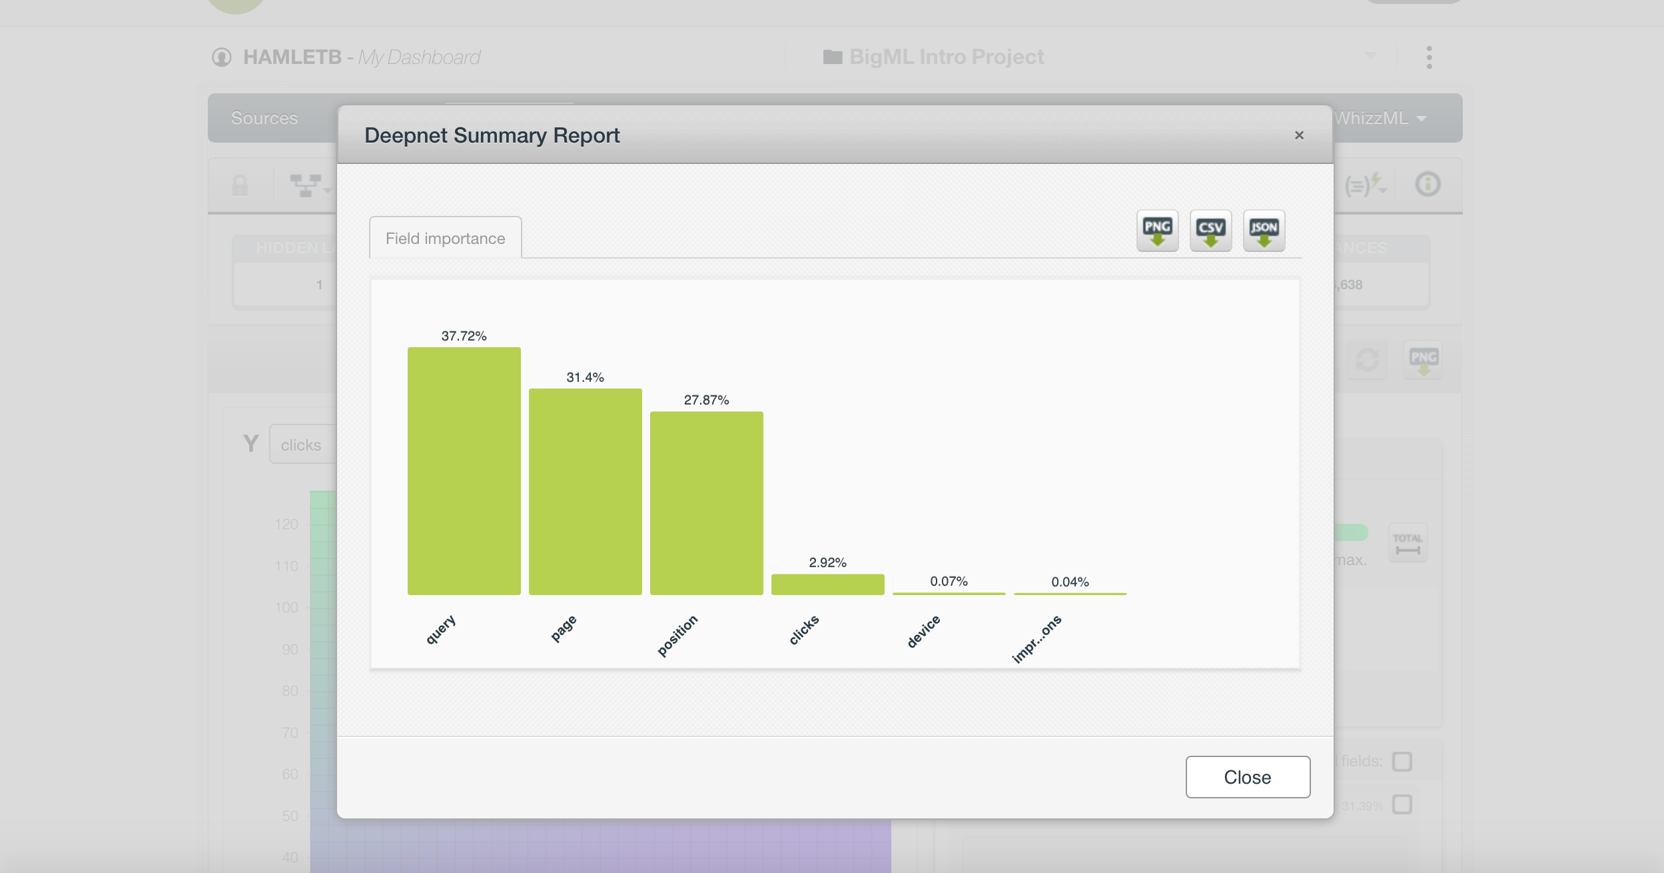Click the lock privacy icon

click(x=240, y=185)
